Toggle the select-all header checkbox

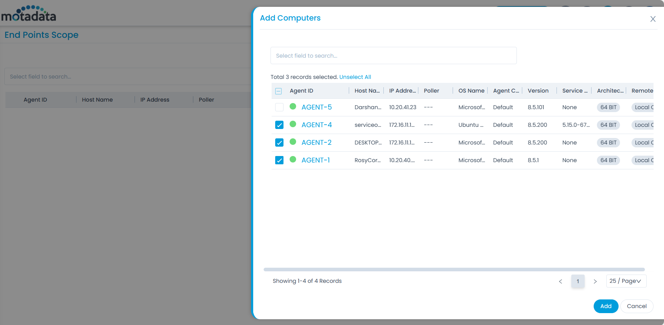pyautogui.click(x=278, y=91)
